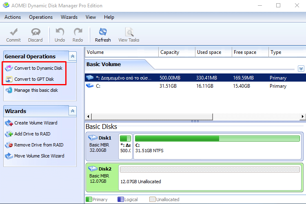The height and width of the screenshot is (204, 306).
Task: Click the C: volume drive icon in list
Action: pyautogui.click(x=90, y=86)
